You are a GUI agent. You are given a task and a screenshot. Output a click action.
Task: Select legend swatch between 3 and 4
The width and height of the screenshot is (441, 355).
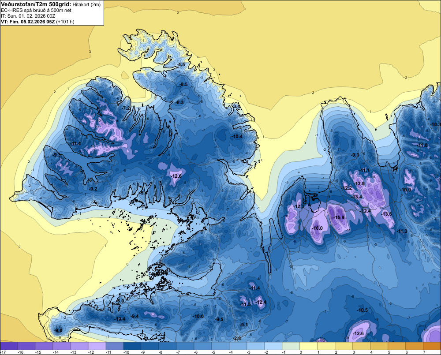click(362, 346)
